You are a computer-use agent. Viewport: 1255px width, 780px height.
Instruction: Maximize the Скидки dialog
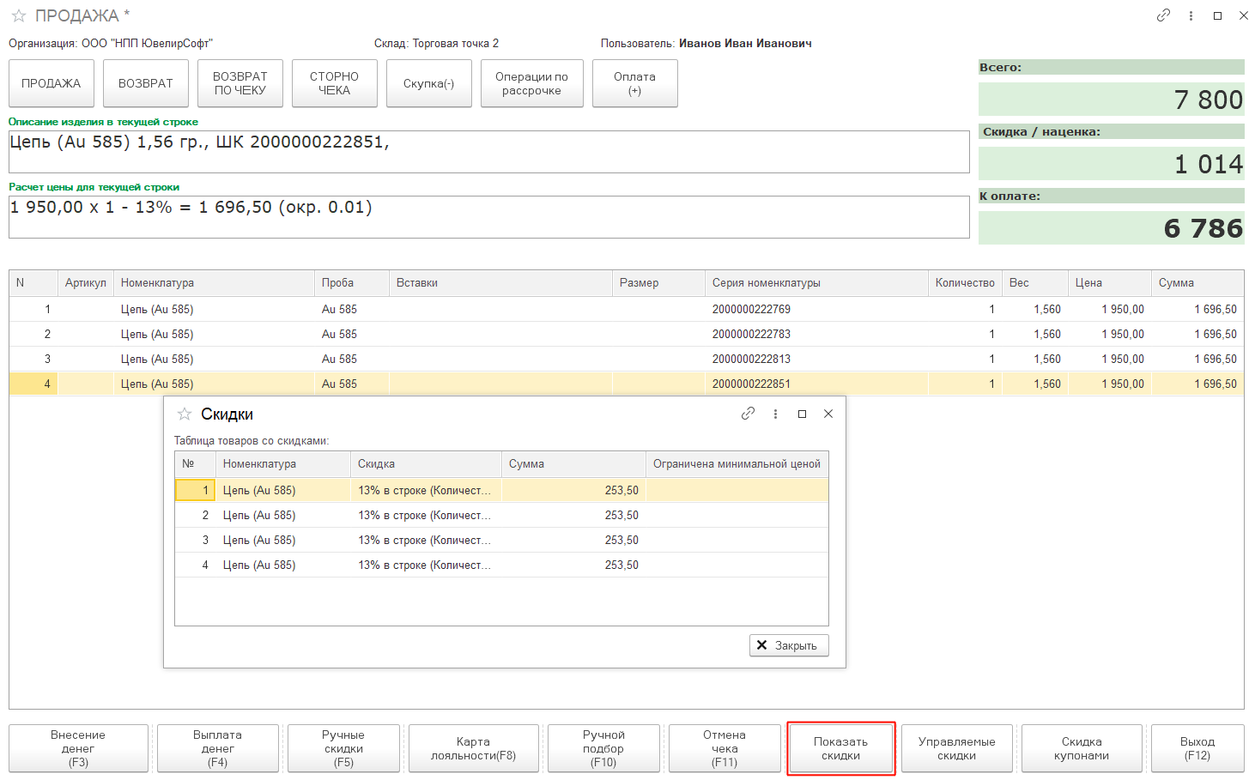click(802, 414)
